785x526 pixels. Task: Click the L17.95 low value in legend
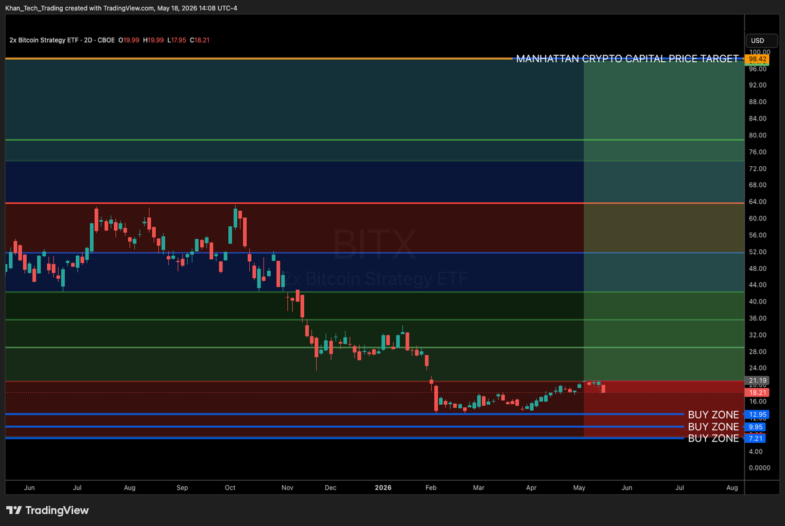pyautogui.click(x=175, y=40)
